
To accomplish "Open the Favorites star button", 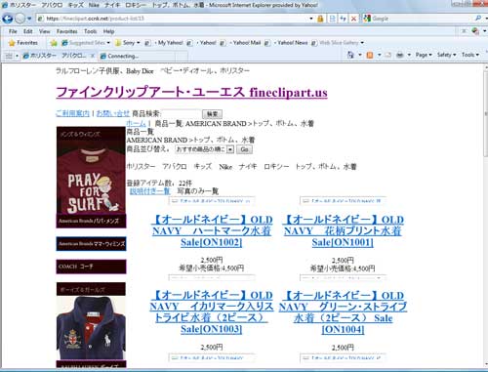I will pyautogui.click(x=22, y=43).
